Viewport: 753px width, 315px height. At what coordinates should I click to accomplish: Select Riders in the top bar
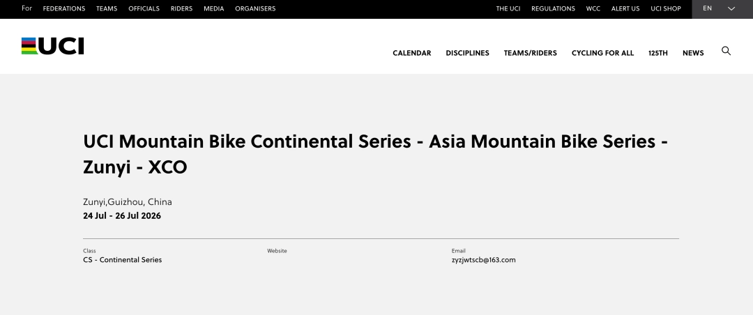(181, 8)
